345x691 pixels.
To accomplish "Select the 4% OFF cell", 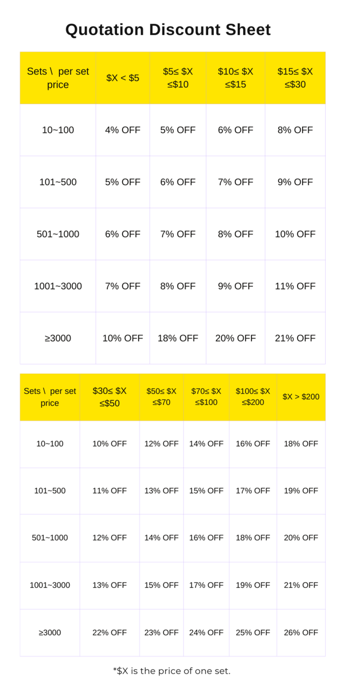I will click(123, 130).
